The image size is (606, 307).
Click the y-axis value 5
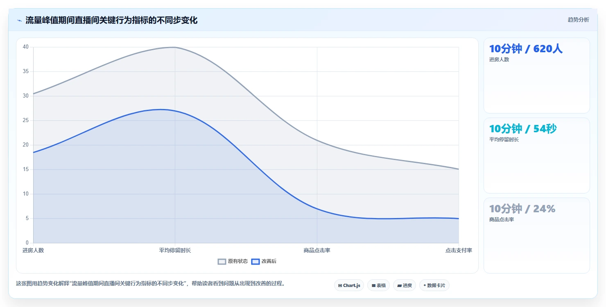27,218
